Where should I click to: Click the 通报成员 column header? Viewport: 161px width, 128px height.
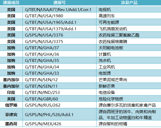pos(11,2)
